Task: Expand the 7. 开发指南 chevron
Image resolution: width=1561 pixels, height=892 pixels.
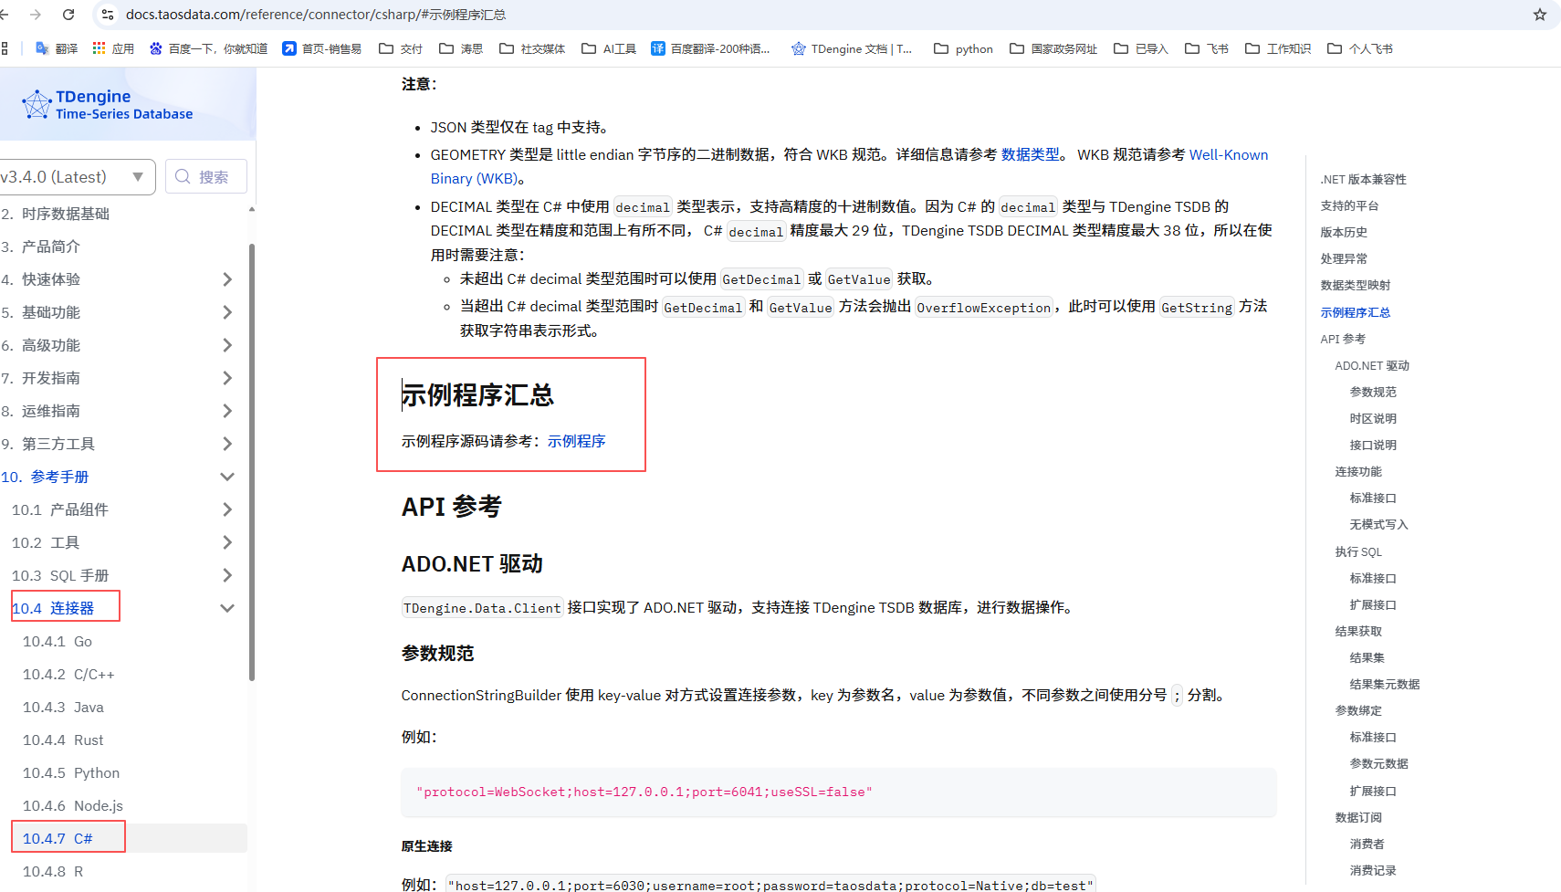Action: tap(227, 378)
